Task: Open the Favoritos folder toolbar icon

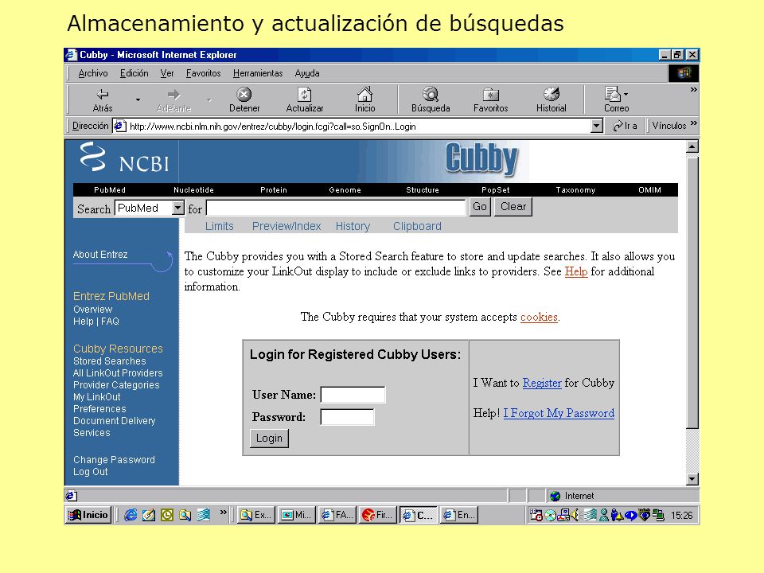Action: point(491,94)
